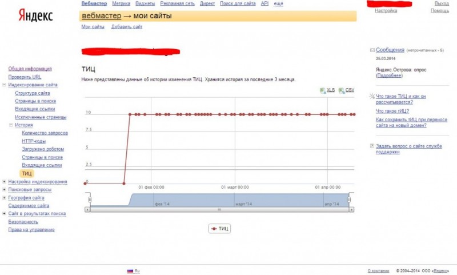
Task: Open Рекламная сеть service link
Action: [x=177, y=3]
